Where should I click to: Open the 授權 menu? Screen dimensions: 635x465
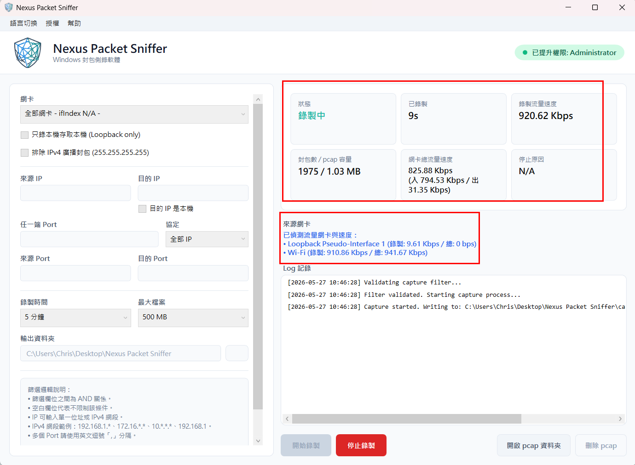(x=52, y=23)
